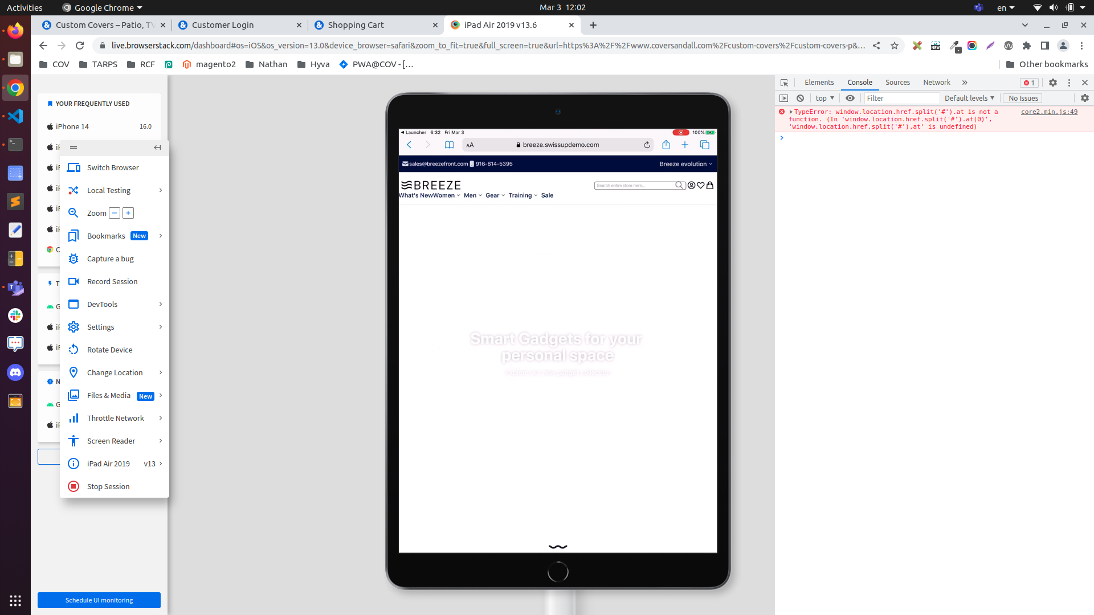The height and width of the screenshot is (615, 1094).
Task: Open Firefox from the Ubuntu dock
Action: tap(15, 30)
